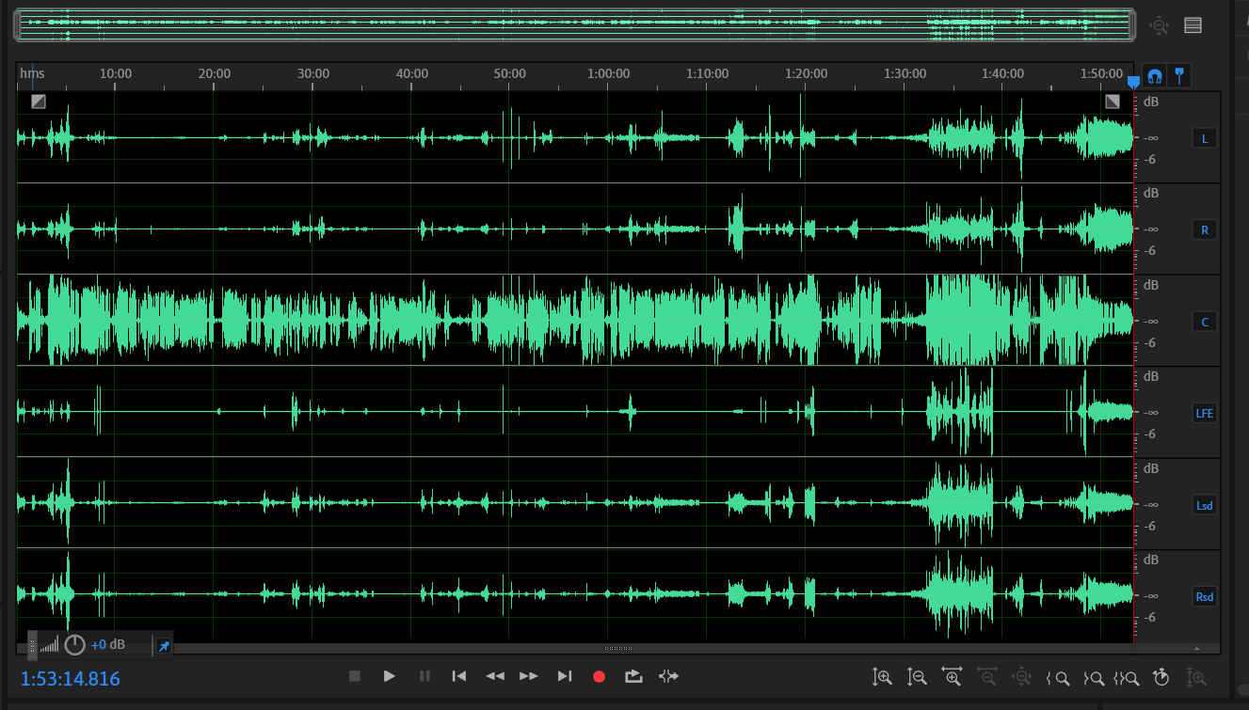Click Zoom Out Full icon beside overview navigator
Screen dimensions: 1249x710
click(1160, 25)
